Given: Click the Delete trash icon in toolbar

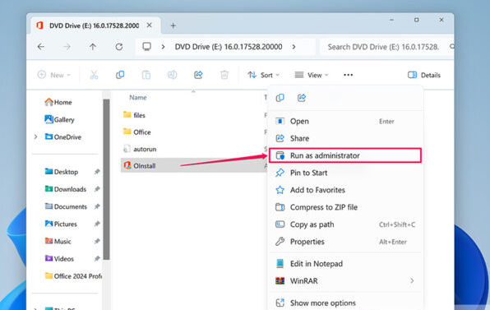Looking at the screenshot, I should coord(224,75).
